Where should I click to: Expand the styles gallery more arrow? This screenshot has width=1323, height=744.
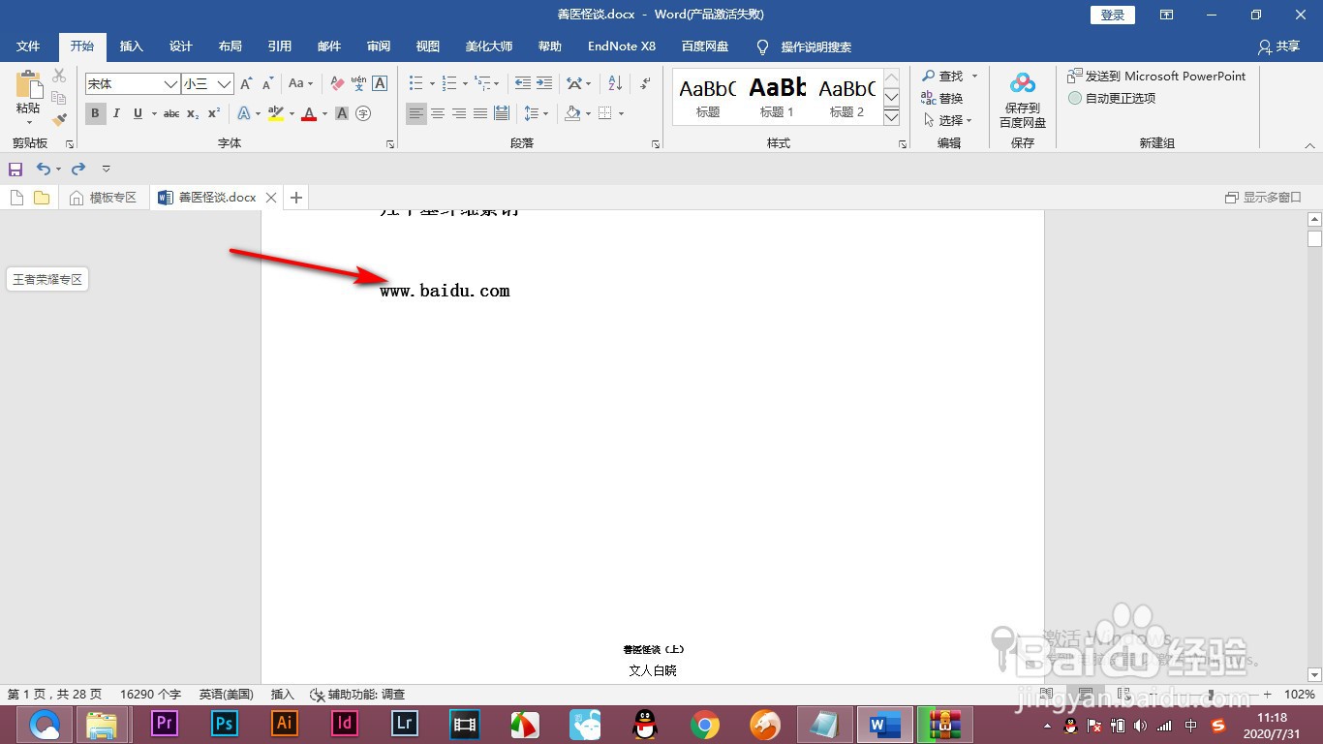[x=892, y=117]
